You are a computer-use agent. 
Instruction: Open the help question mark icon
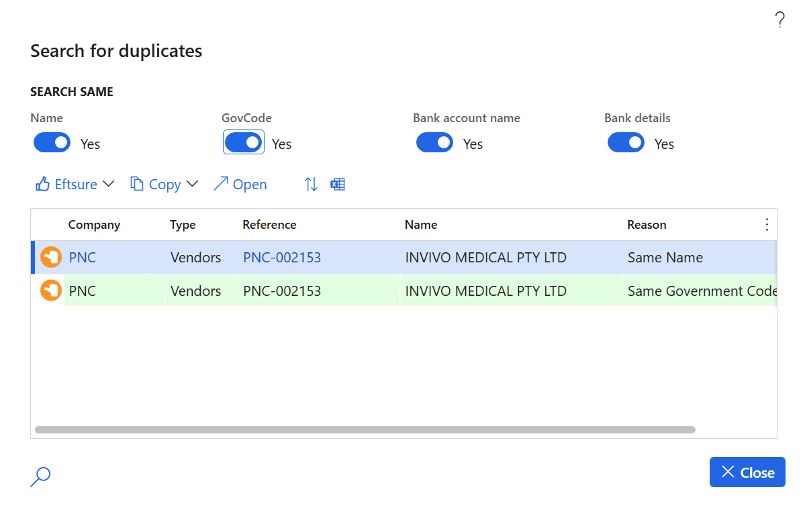[x=780, y=20]
